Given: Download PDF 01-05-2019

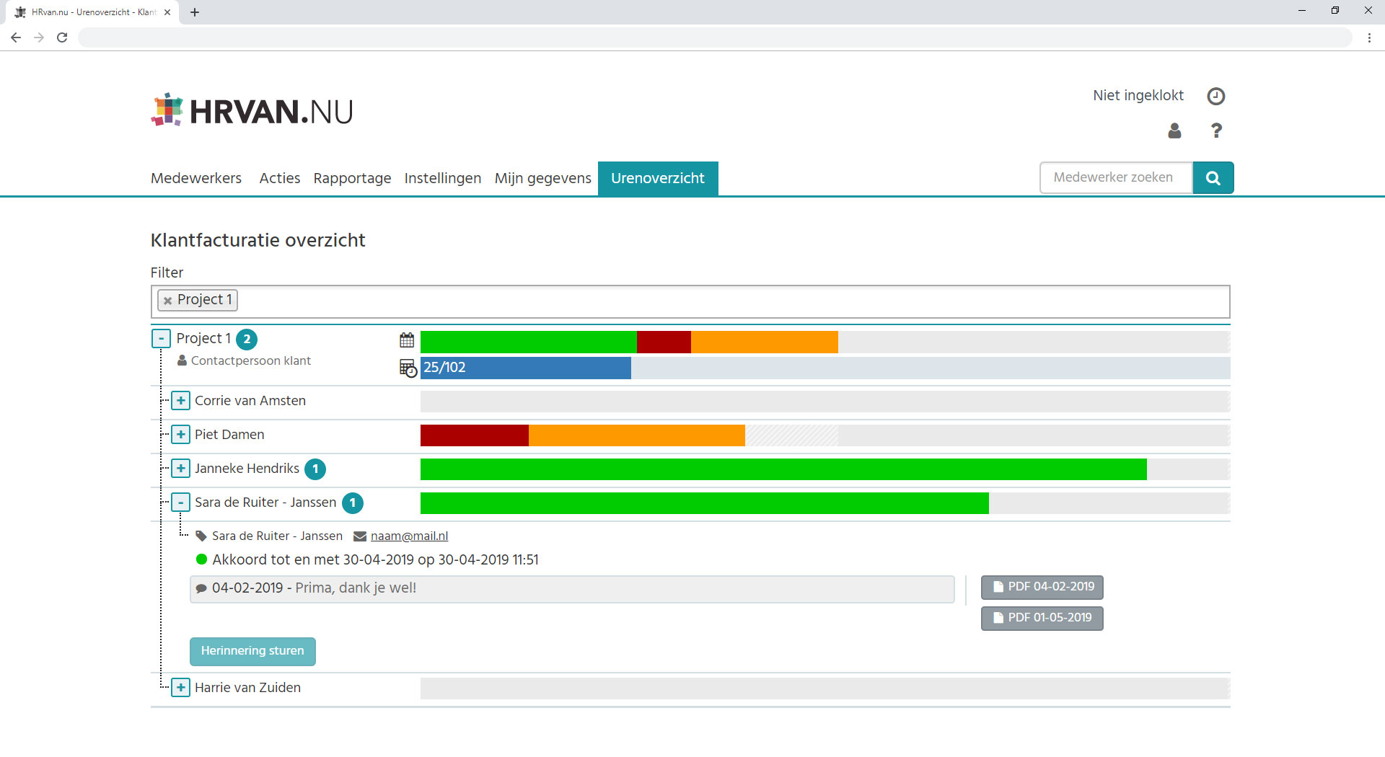Looking at the screenshot, I should [x=1042, y=618].
